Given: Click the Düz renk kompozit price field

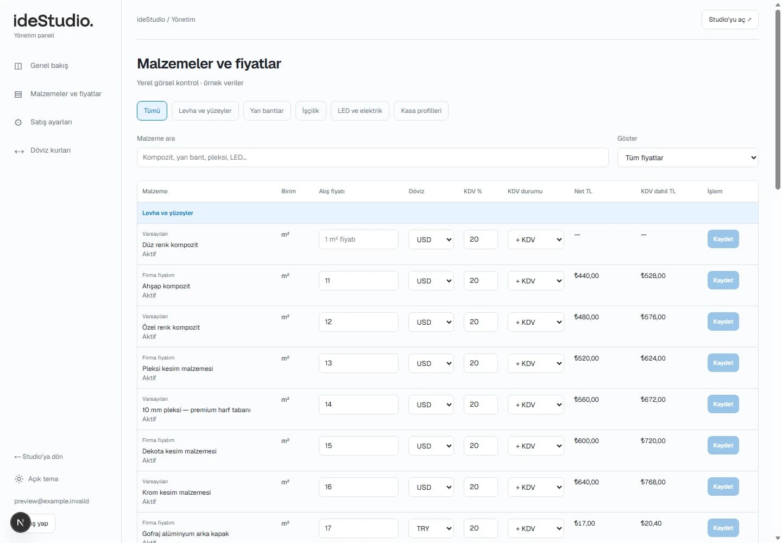Looking at the screenshot, I should 358,239.
